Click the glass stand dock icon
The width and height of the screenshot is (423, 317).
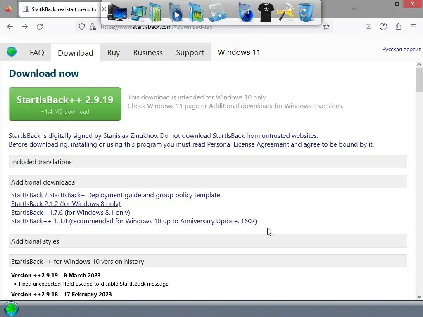(217, 13)
